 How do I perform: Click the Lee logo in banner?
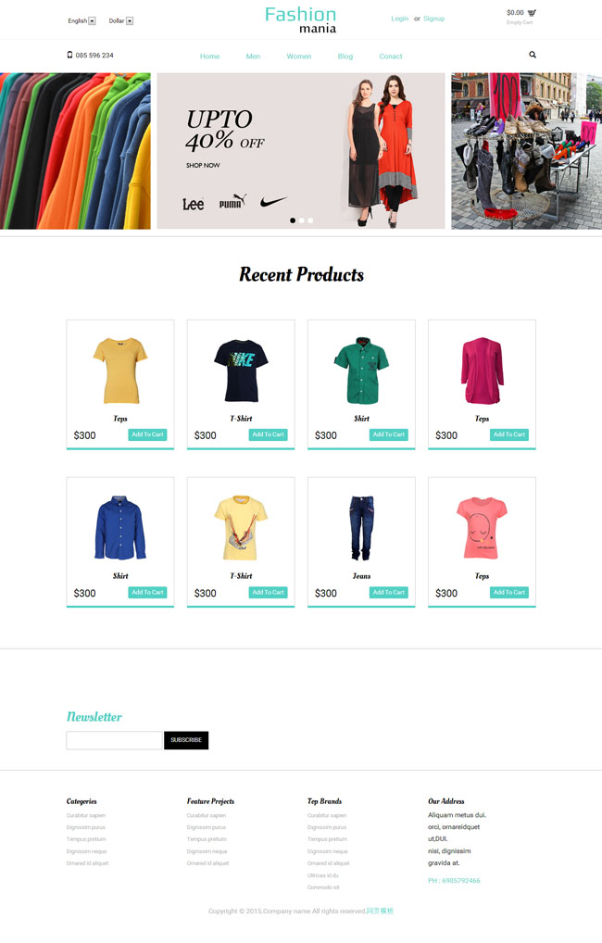193,205
